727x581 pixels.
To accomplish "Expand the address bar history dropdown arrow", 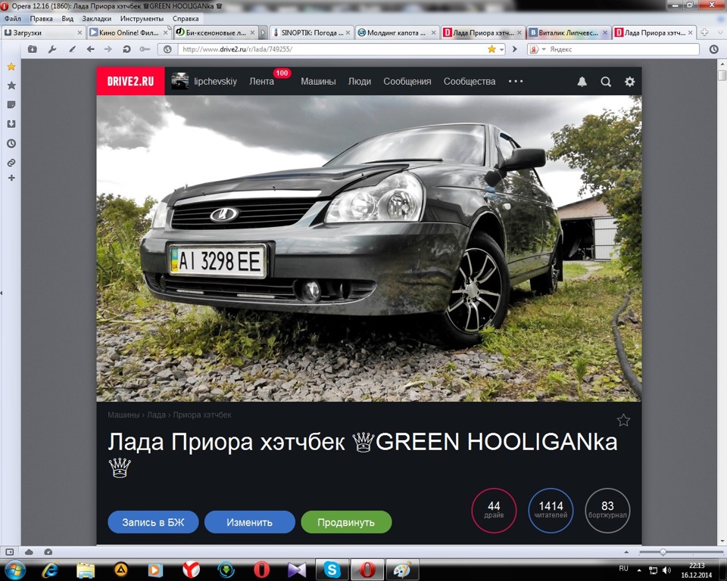I will click(501, 50).
